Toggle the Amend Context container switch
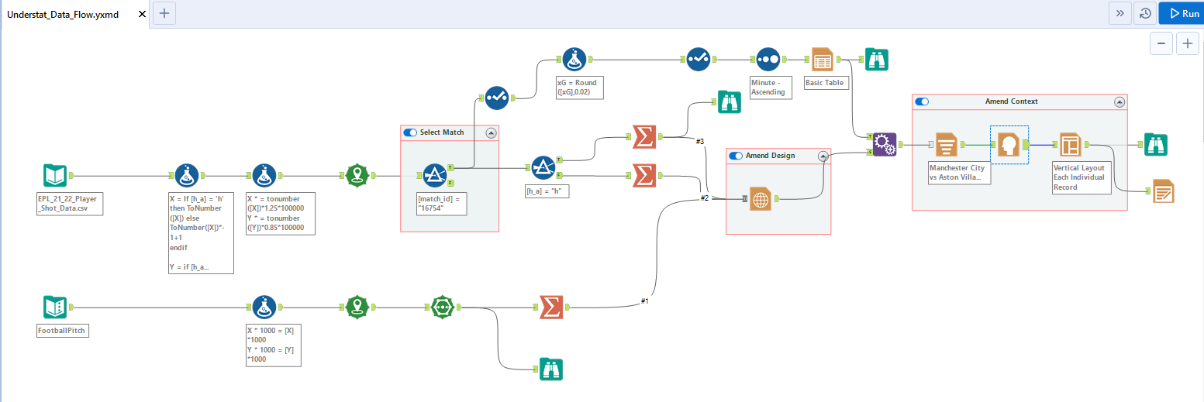This screenshot has height=402, width=1204. click(x=922, y=101)
